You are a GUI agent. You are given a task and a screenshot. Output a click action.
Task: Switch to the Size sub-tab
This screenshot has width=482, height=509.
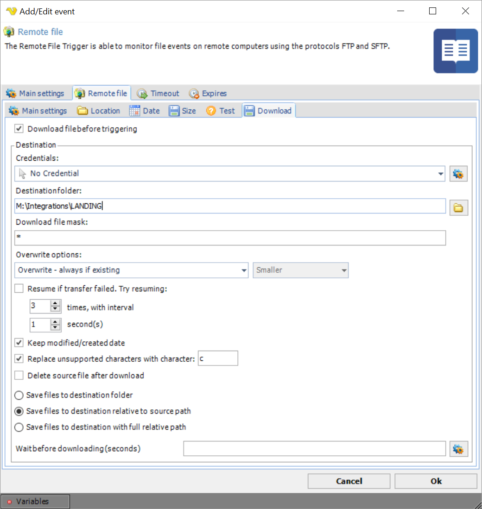click(x=182, y=111)
